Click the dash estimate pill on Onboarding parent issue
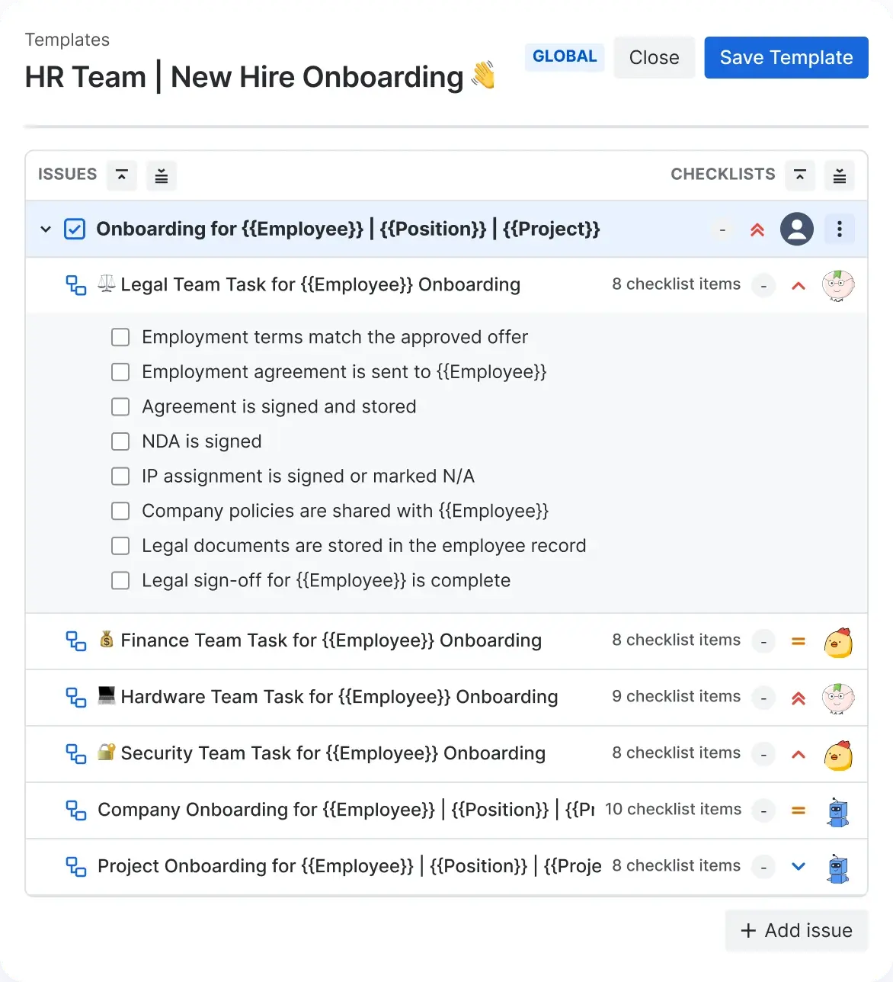Screen dimensions: 893x982 tap(722, 229)
